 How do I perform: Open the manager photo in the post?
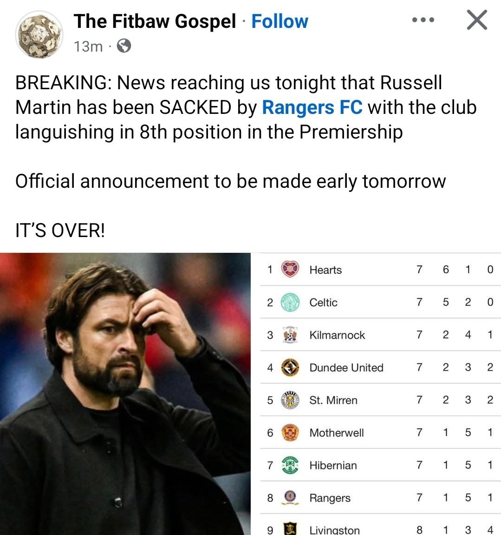[x=125, y=394]
